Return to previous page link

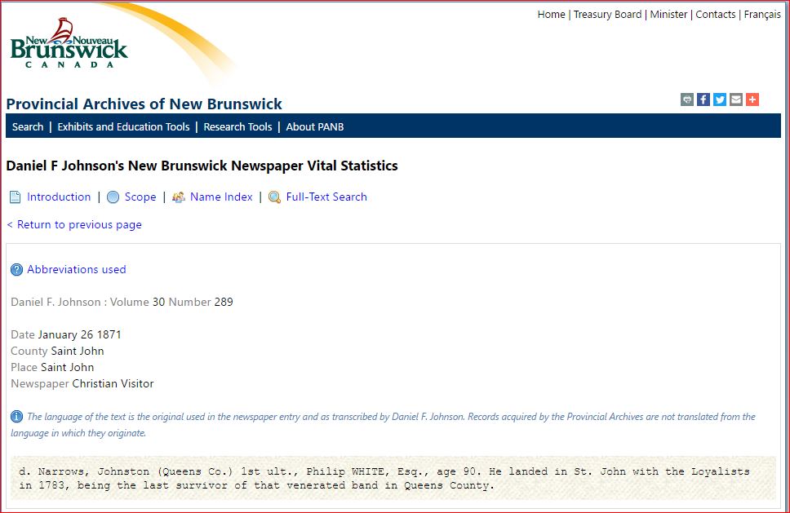[74, 224]
